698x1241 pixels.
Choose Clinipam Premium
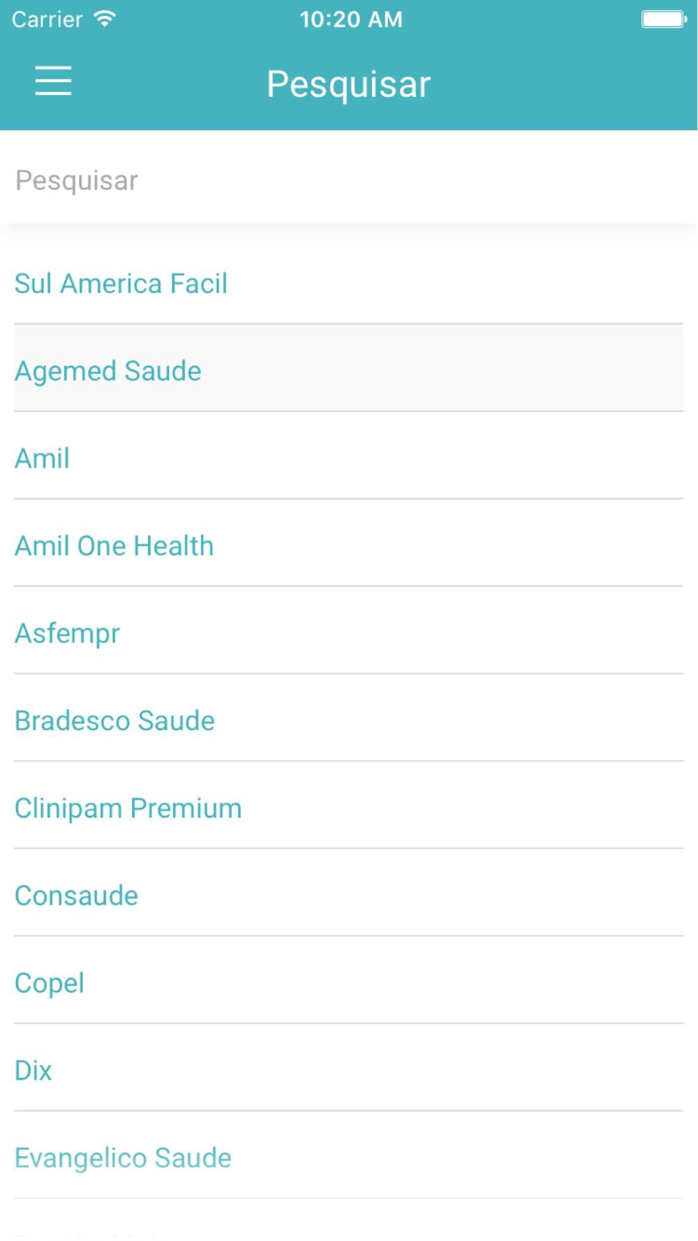pyautogui.click(x=349, y=805)
